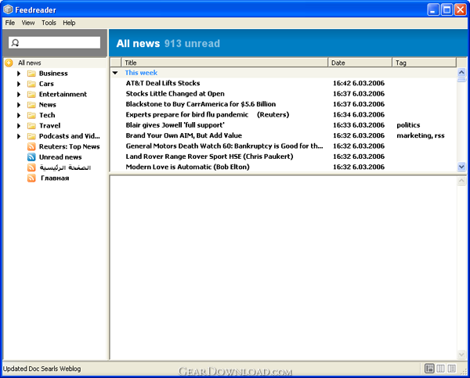The height and width of the screenshot is (378, 470).
Task: Expand the Podcasts and Vid... folder
Action: click(x=19, y=136)
